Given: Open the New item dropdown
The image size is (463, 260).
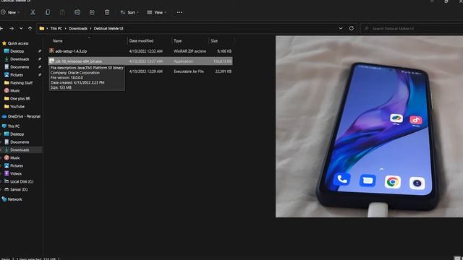Looking at the screenshot, I should (x=10, y=12).
